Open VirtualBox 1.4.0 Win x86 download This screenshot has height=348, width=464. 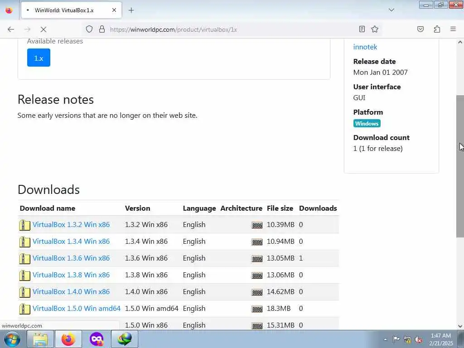[71, 291]
